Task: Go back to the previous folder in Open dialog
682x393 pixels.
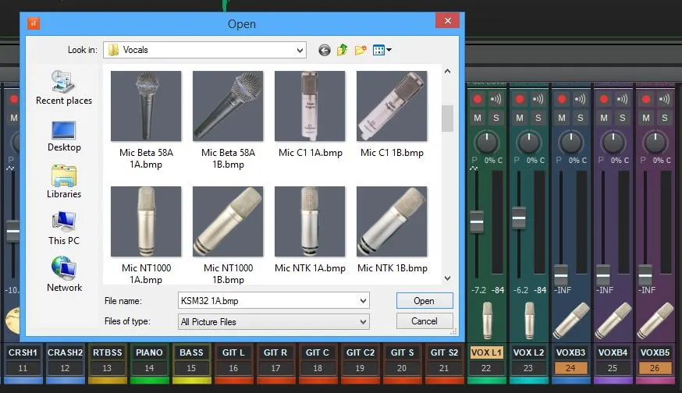Action: pyautogui.click(x=324, y=50)
